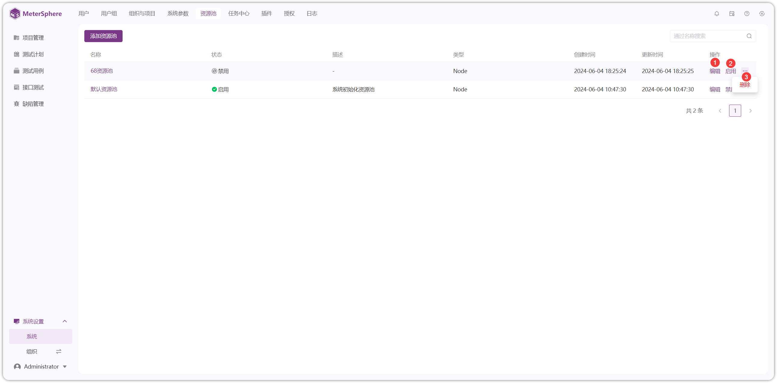The height and width of the screenshot is (383, 777).
Task: Click the language switch icon in header
Action: 762,14
